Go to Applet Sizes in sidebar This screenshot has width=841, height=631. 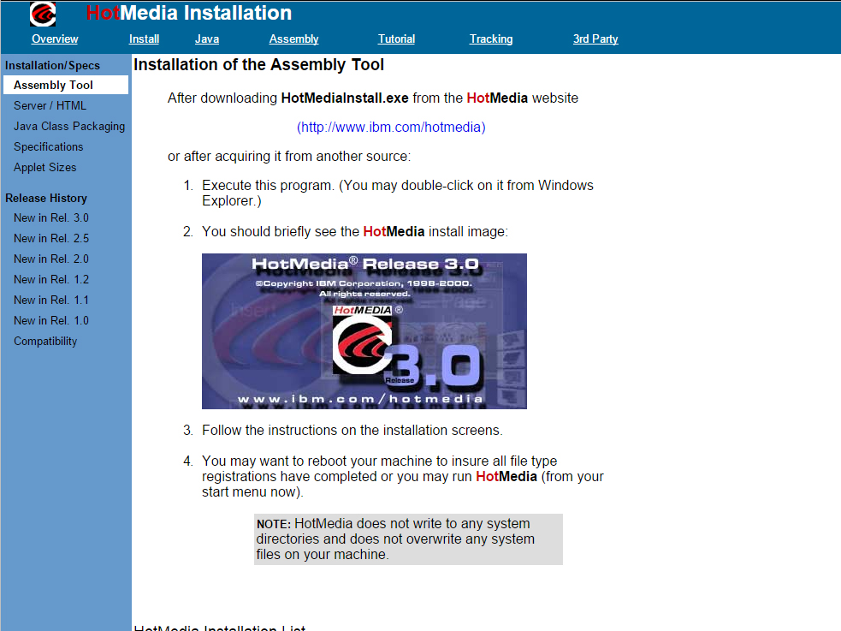click(x=45, y=168)
